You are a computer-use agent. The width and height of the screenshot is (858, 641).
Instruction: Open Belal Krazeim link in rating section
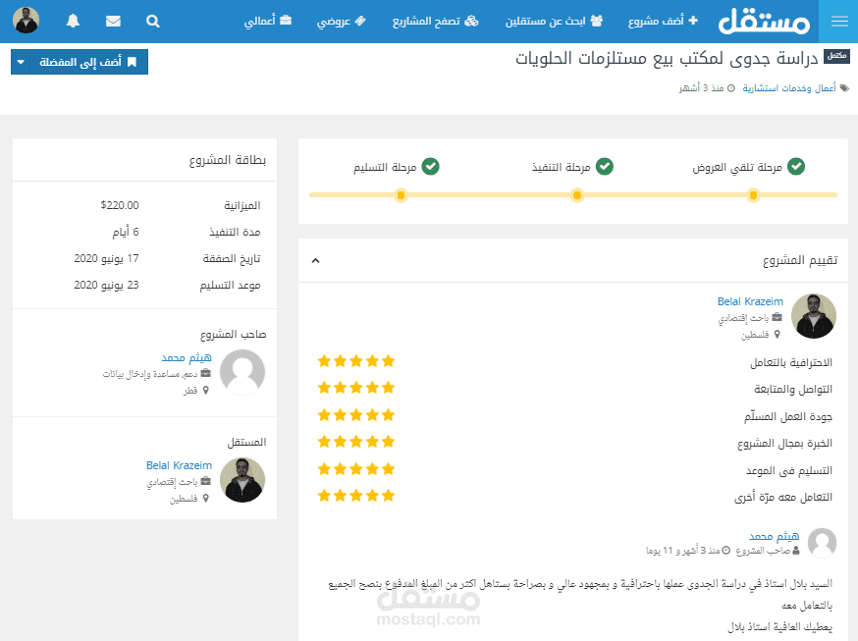750,301
